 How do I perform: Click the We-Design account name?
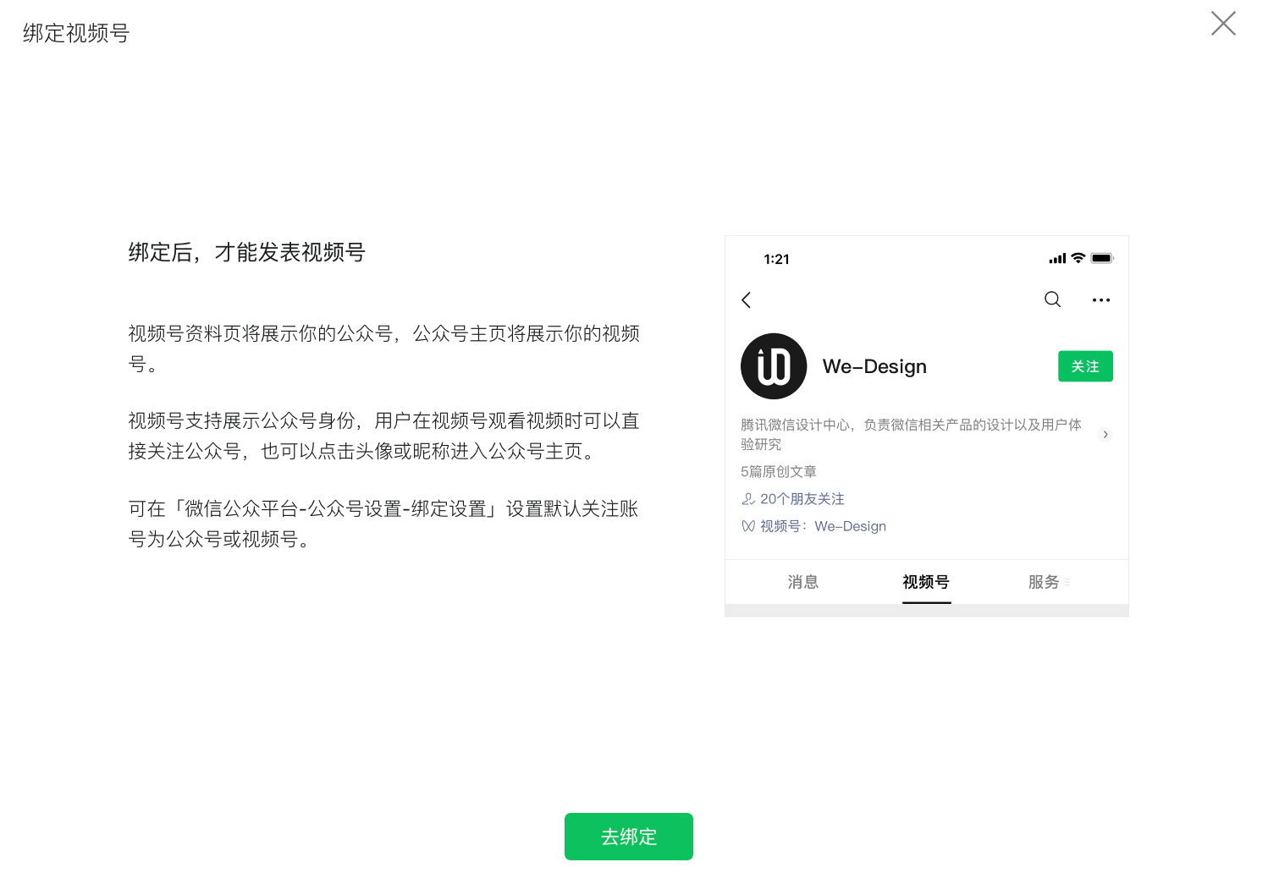[x=874, y=366]
